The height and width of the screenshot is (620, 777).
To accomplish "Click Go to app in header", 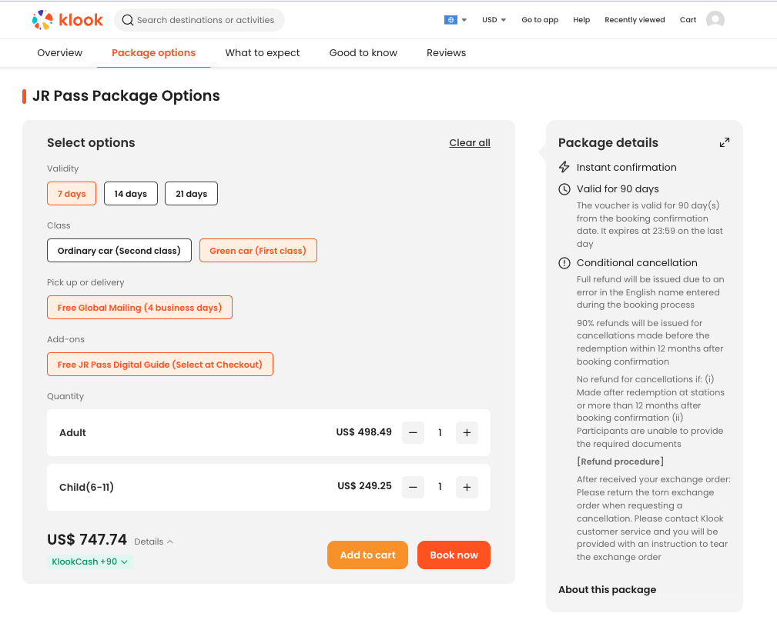I will [540, 20].
